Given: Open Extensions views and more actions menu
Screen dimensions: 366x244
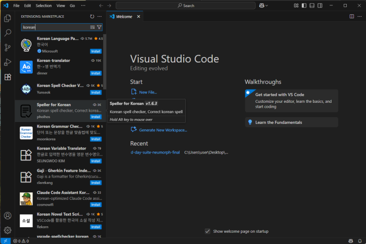Looking at the screenshot, I should click(x=100, y=17).
